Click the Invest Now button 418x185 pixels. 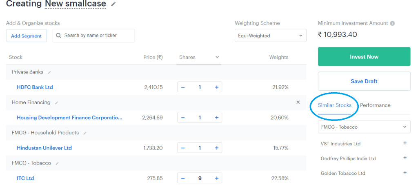[x=364, y=56]
